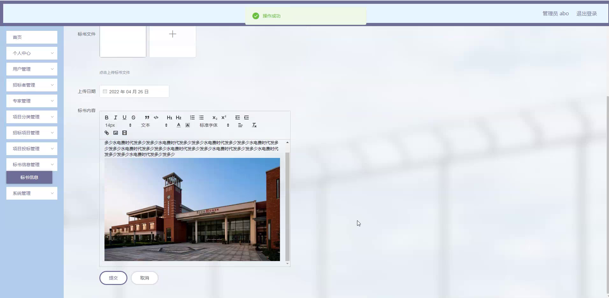Expand the 专家管理 menu
This screenshot has width=609, height=298.
[32, 101]
